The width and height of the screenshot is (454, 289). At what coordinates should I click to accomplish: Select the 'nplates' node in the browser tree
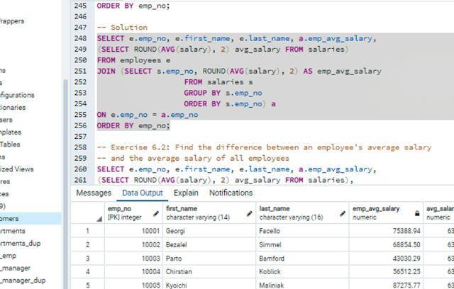(x=11, y=132)
